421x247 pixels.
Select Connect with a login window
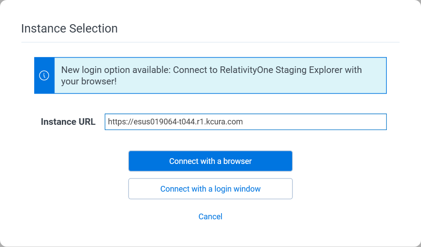210,189
